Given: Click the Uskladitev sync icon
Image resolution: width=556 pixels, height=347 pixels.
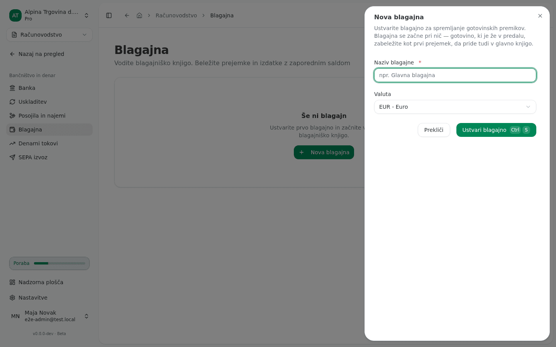Looking at the screenshot, I should (12, 102).
